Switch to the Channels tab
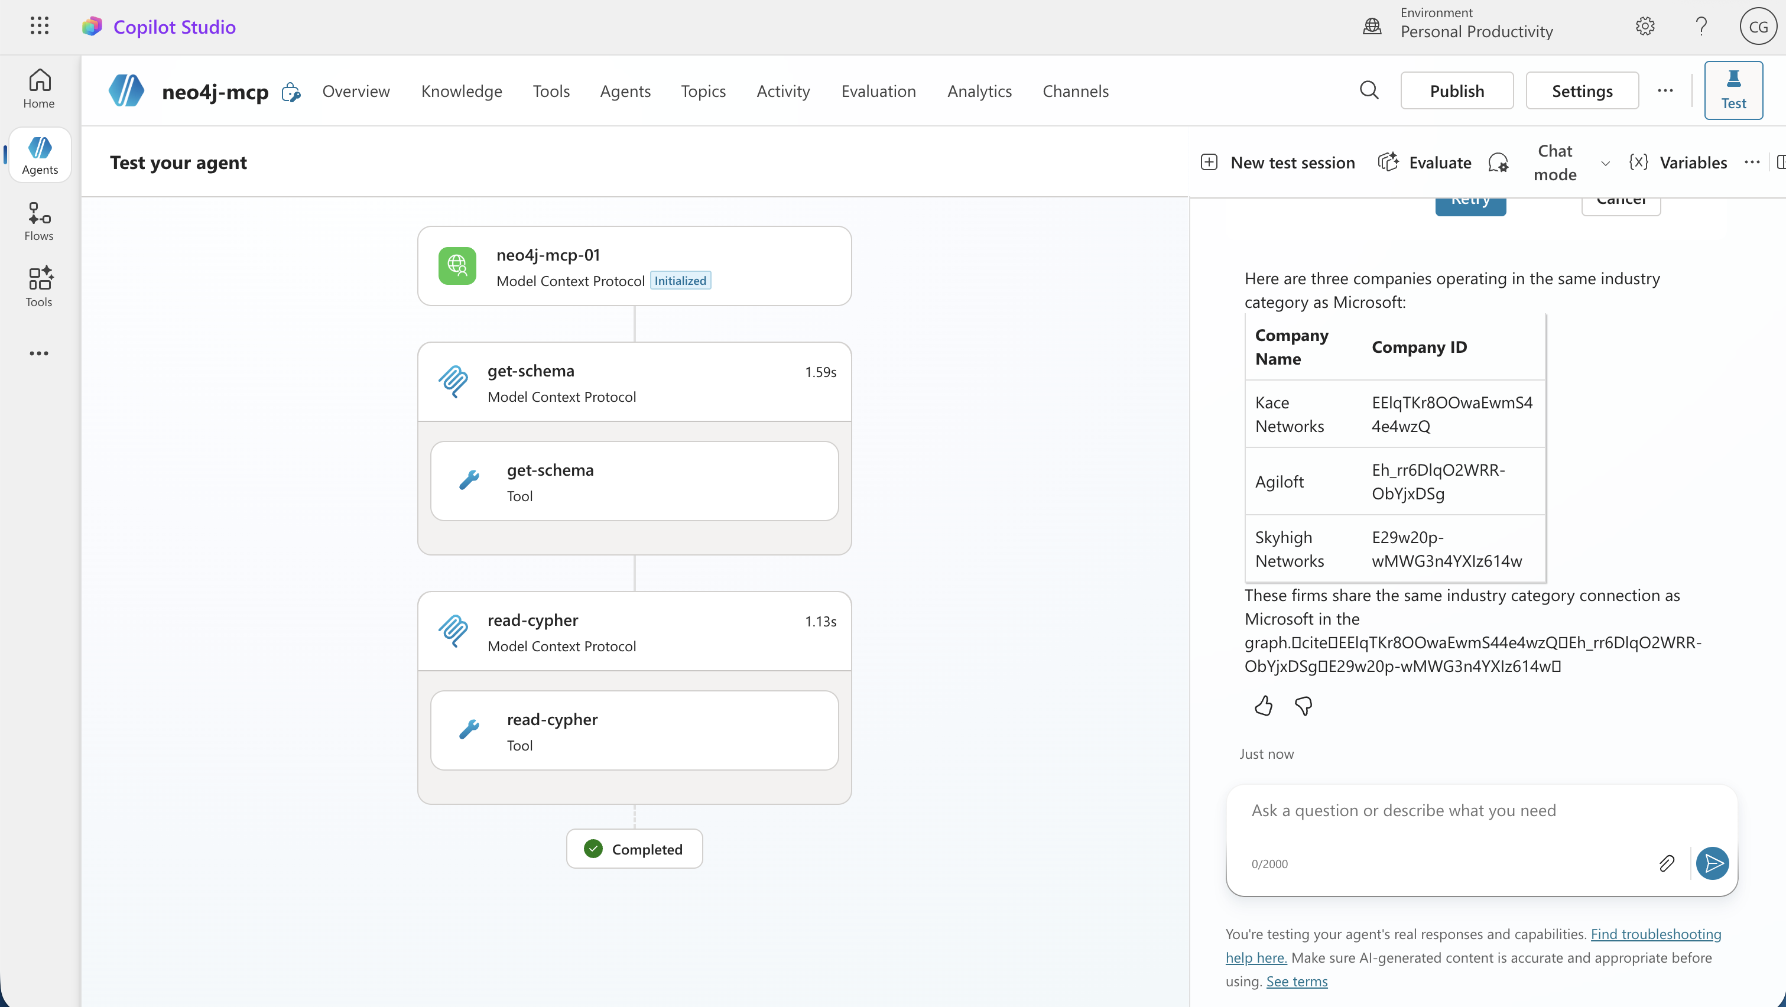 (1076, 91)
